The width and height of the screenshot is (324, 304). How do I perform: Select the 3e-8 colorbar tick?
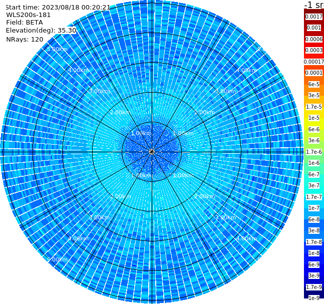[x=314, y=230]
